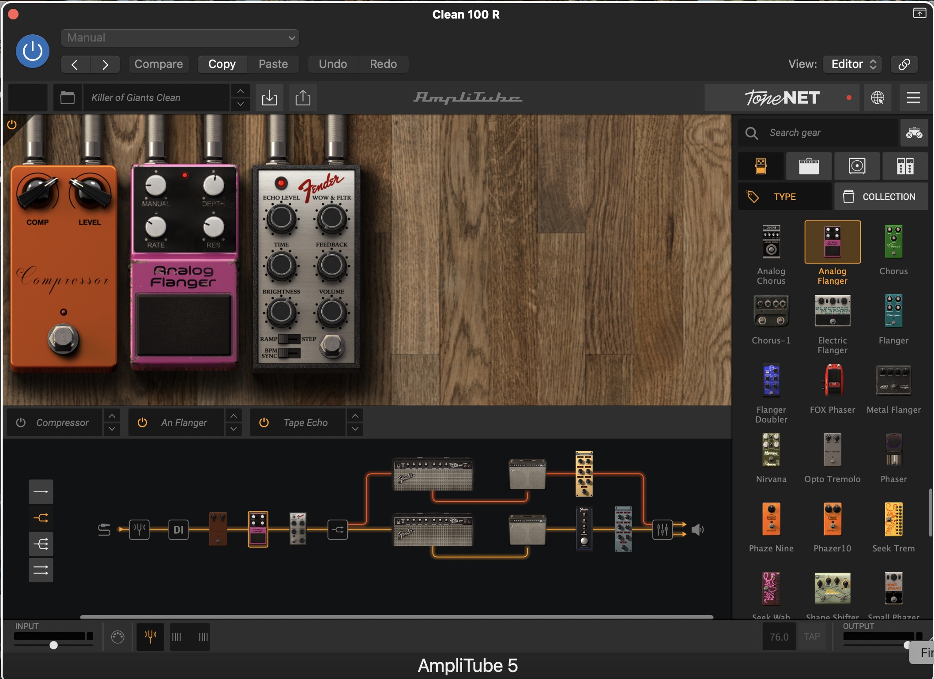Click the ECHO LEVEL knob on Tape Echo

click(281, 218)
